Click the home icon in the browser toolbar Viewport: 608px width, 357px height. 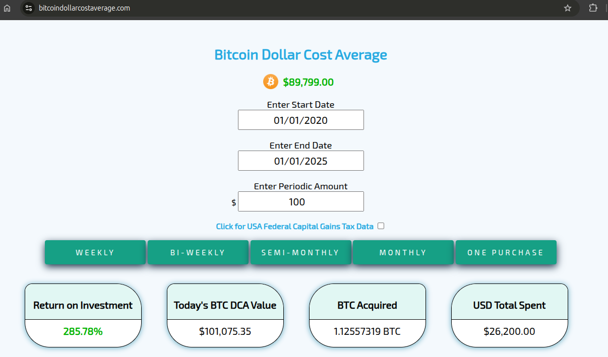tap(7, 8)
